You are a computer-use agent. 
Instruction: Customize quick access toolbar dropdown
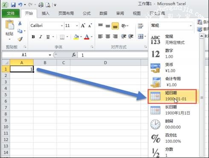55,5
